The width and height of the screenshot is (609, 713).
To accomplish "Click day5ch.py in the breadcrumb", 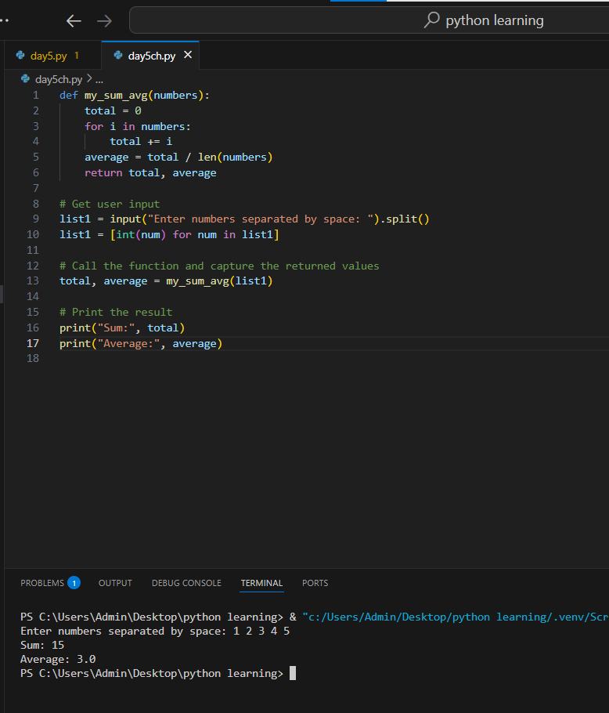I will [59, 80].
